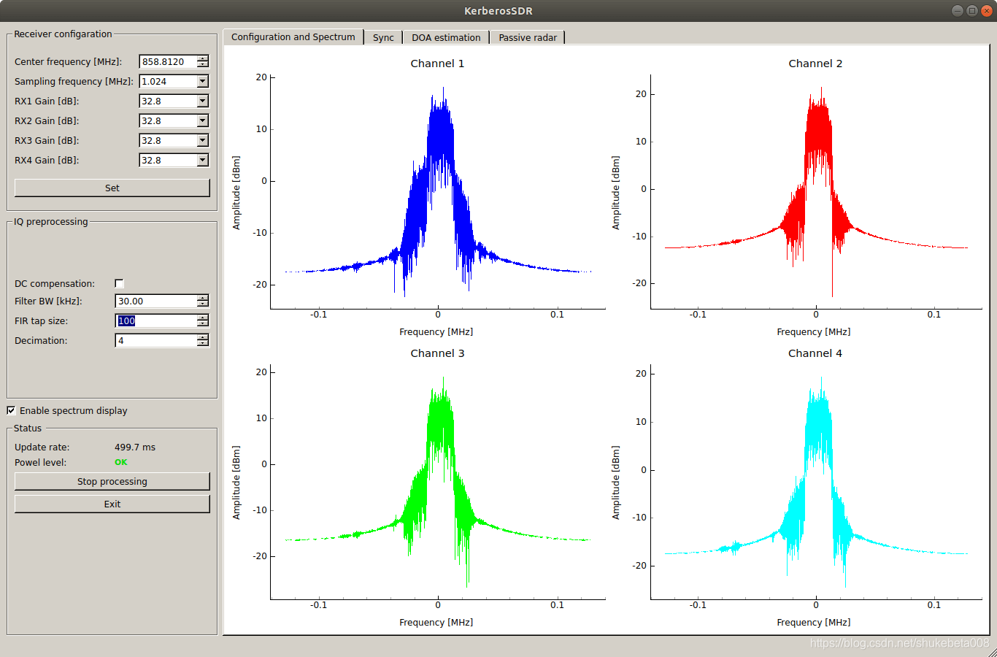Enable DC compensation checkbox

[120, 283]
